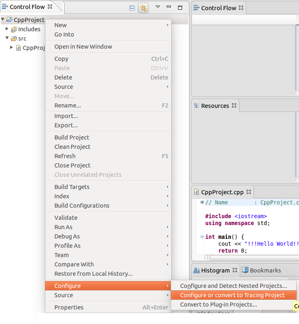Click the Collapse All icon in the project explorer
Screen dimensions: 299x324
132,8
